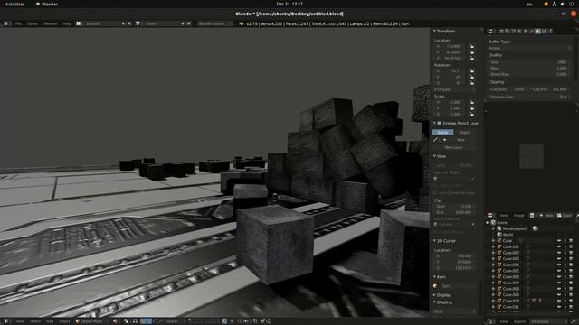This screenshot has height=325, width=579.
Task: Click Open in the image editor header
Action: 565,215
